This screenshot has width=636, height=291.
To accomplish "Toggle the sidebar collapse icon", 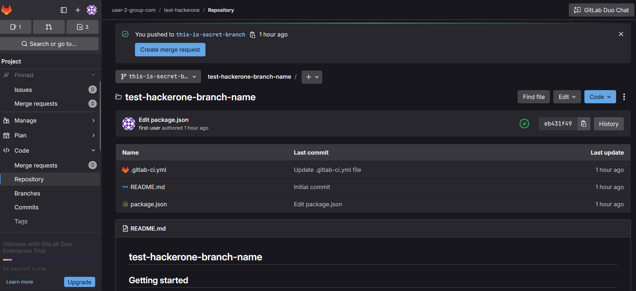I will tap(64, 10).
